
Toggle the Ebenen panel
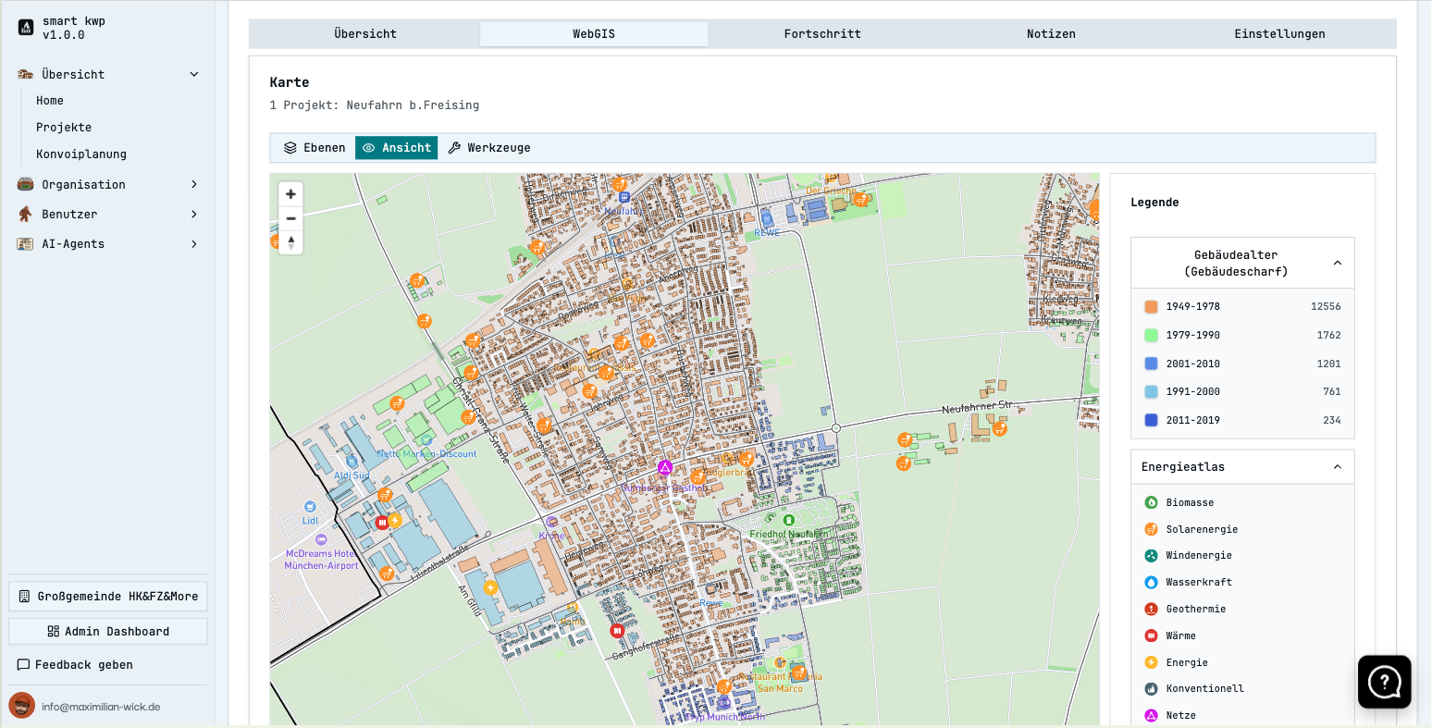[x=314, y=147]
